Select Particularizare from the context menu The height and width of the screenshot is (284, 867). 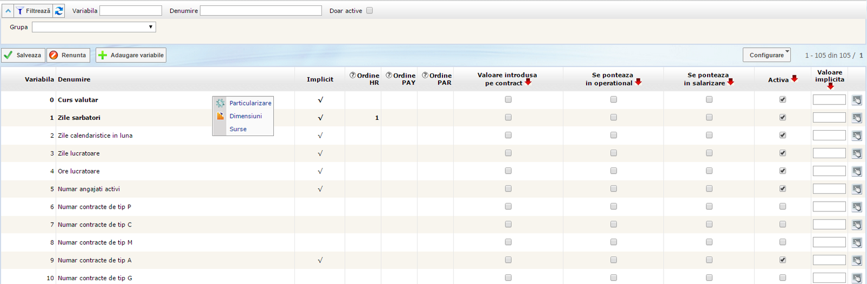250,103
